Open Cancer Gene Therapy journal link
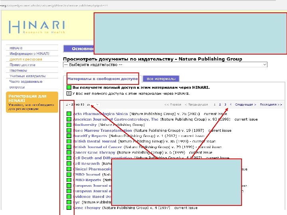Image resolution: width=287 pixels, height=215 pixels. point(94,152)
